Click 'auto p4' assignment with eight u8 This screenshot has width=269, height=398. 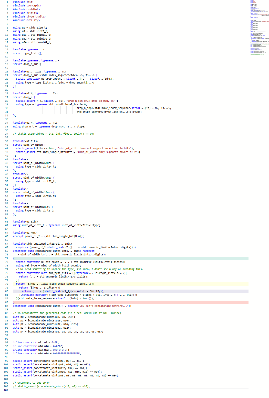tap(58, 332)
